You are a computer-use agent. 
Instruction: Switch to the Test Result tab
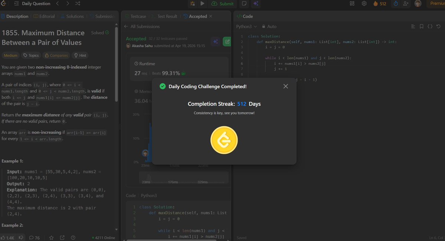[x=164, y=16]
